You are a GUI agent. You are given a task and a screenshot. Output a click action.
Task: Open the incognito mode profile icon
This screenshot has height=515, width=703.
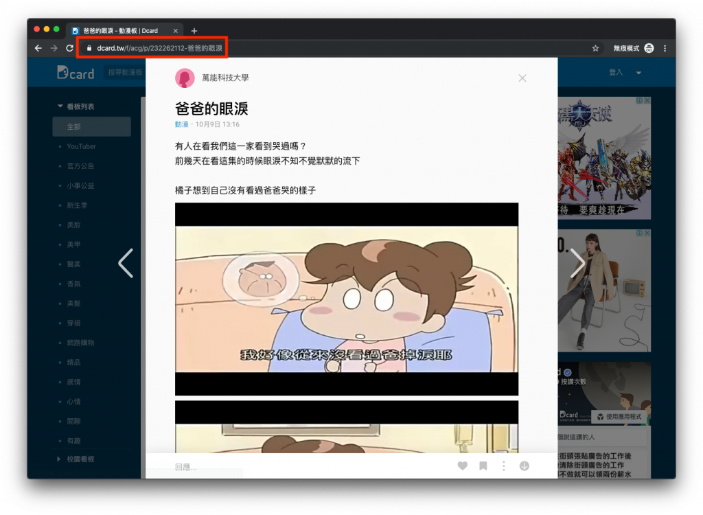(649, 48)
